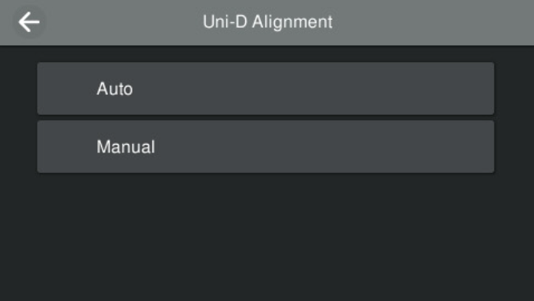Click the Auto label text

(115, 89)
